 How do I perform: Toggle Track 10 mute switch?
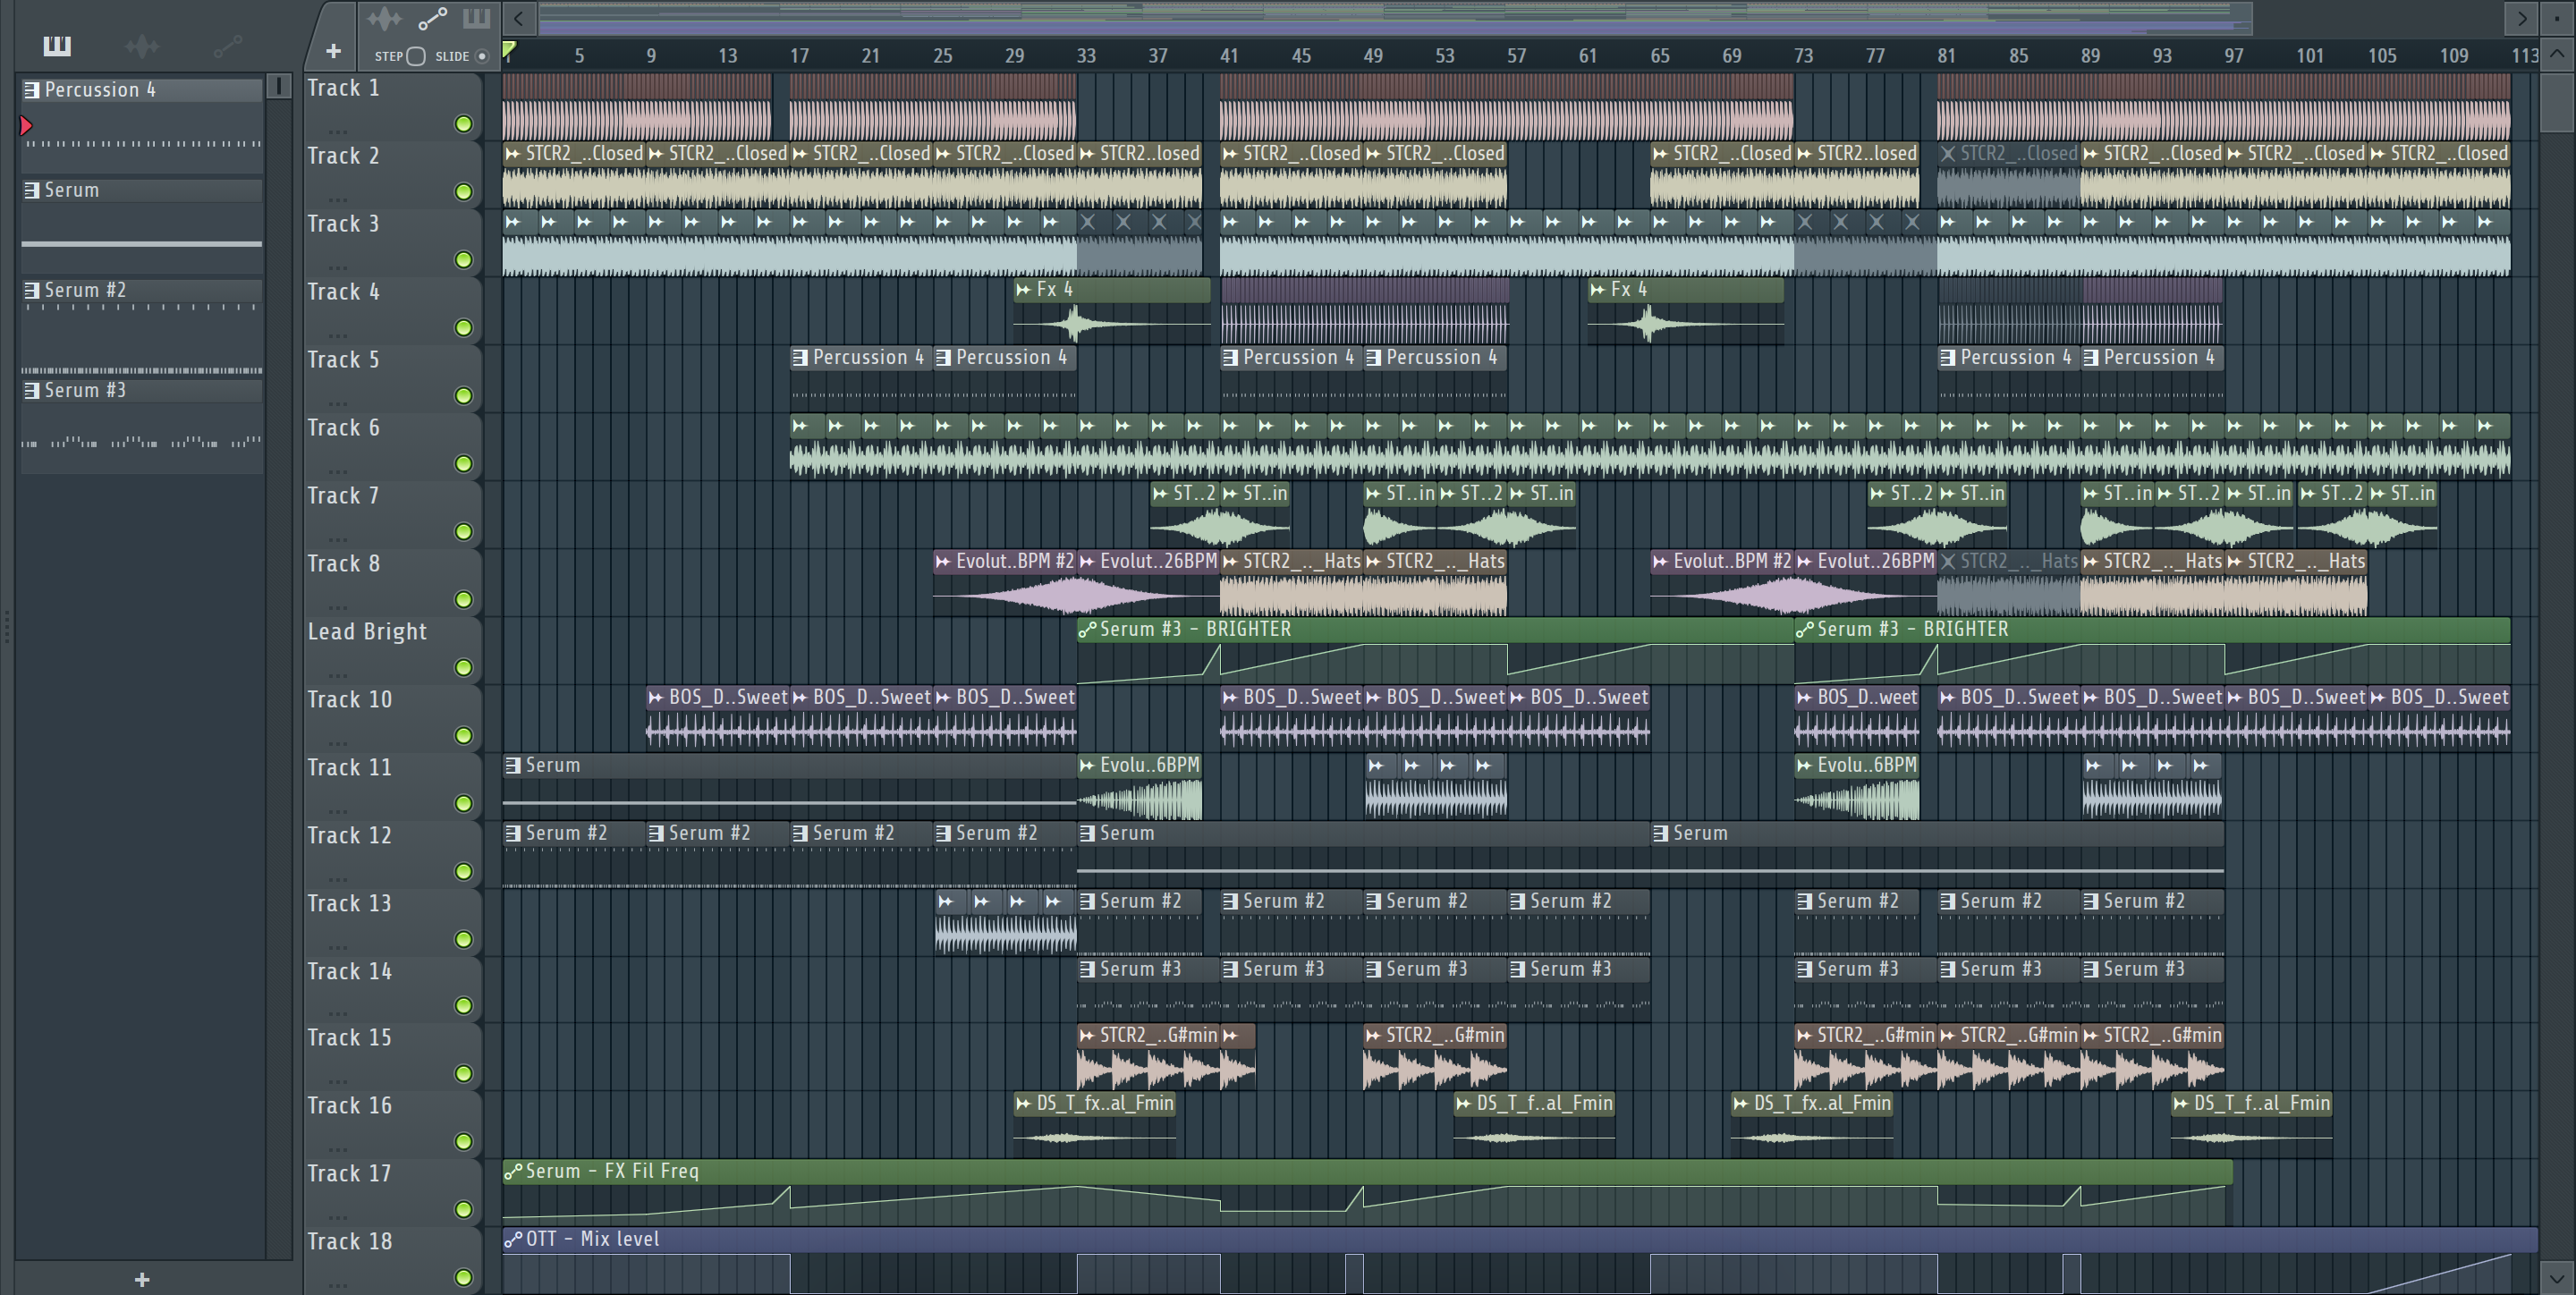pos(463,736)
